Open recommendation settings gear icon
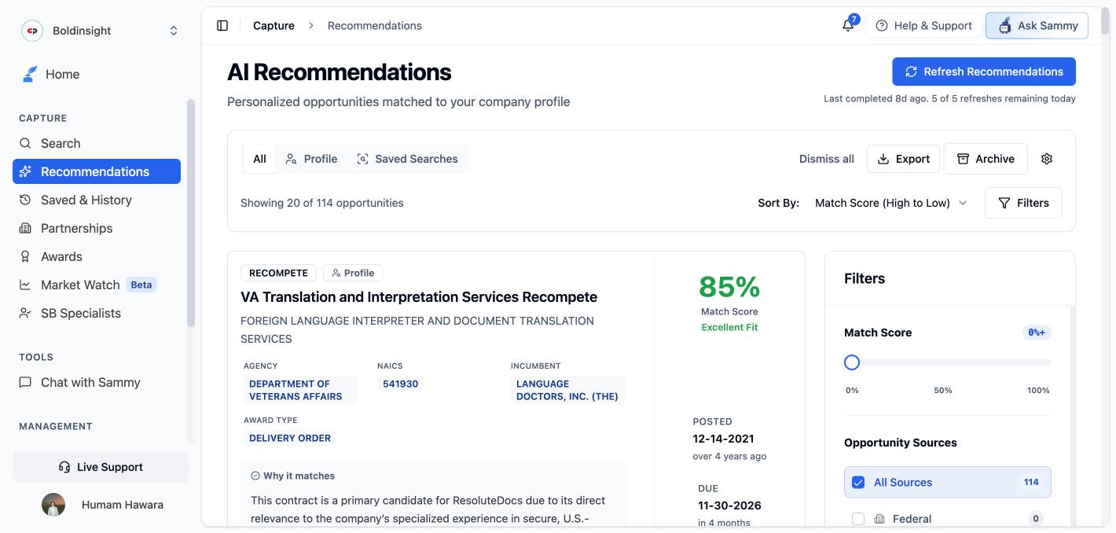The height and width of the screenshot is (533, 1116). (1047, 159)
